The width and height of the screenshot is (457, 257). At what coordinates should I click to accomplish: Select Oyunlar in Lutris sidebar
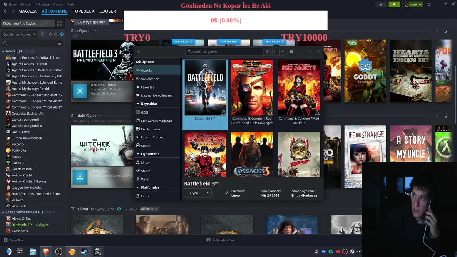click(x=157, y=70)
